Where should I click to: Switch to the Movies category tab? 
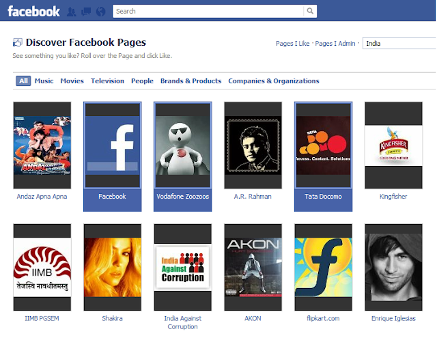(x=72, y=81)
